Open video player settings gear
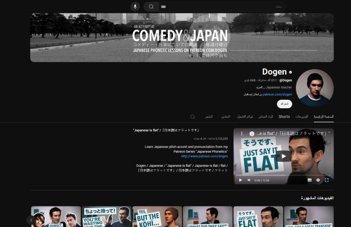 point(318,180)
